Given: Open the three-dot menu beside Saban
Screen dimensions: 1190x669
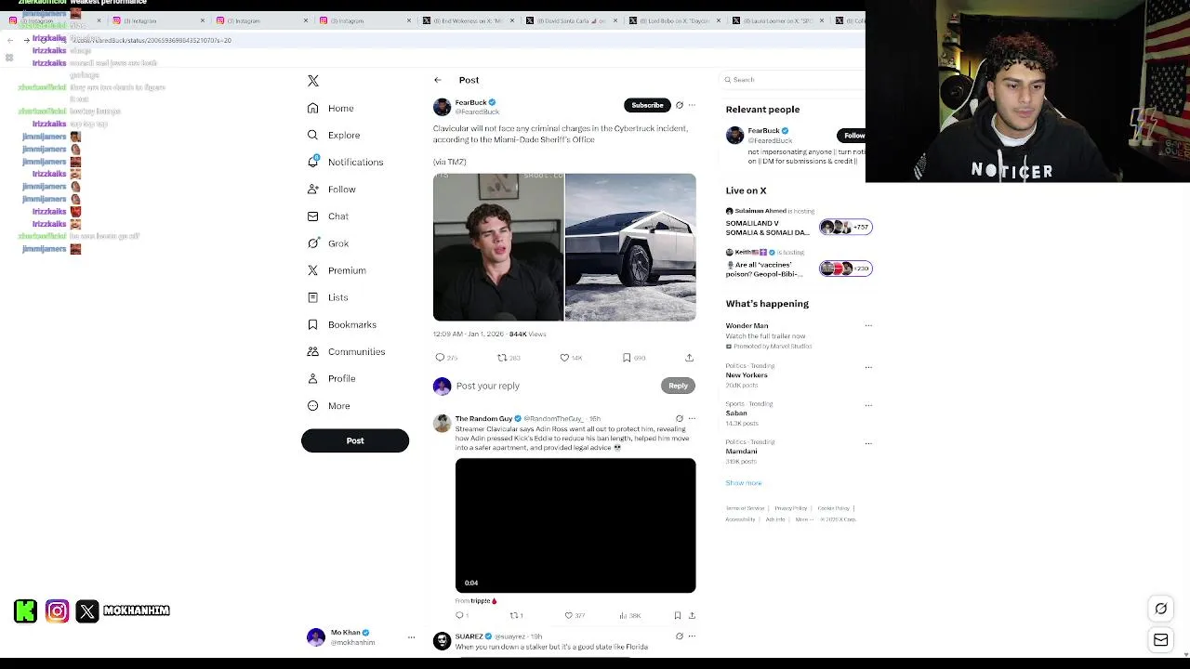Looking at the screenshot, I should coord(868,405).
